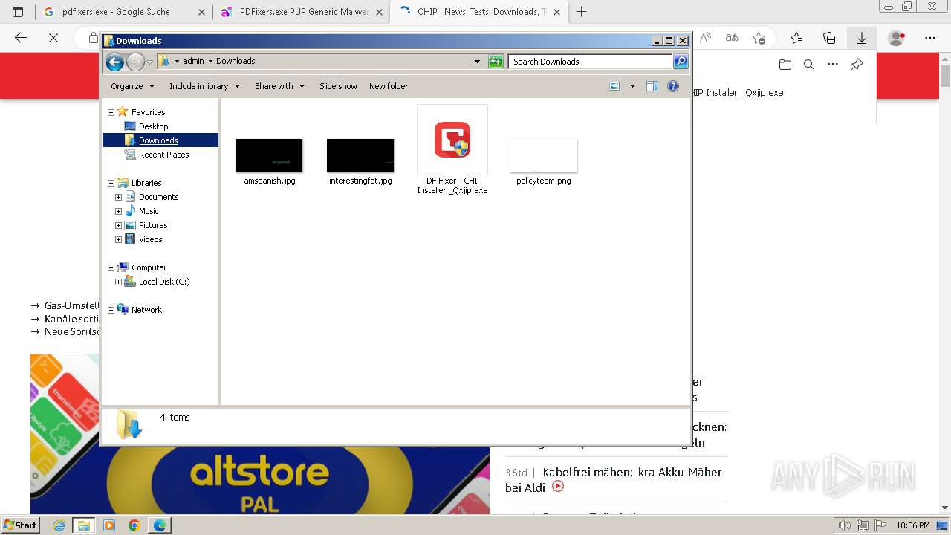Open Edge Favorites list icon

point(796,38)
